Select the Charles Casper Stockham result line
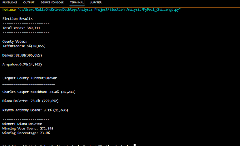240x146 pixels. [39, 92]
